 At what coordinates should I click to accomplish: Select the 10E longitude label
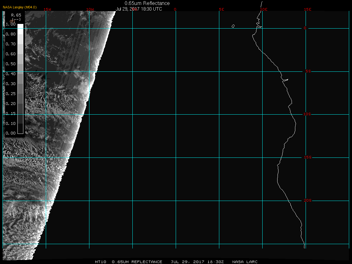coord(264,9)
